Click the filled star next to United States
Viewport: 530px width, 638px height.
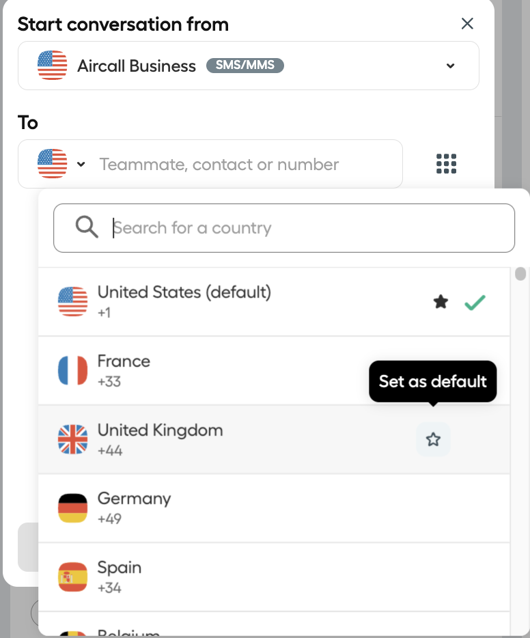441,302
